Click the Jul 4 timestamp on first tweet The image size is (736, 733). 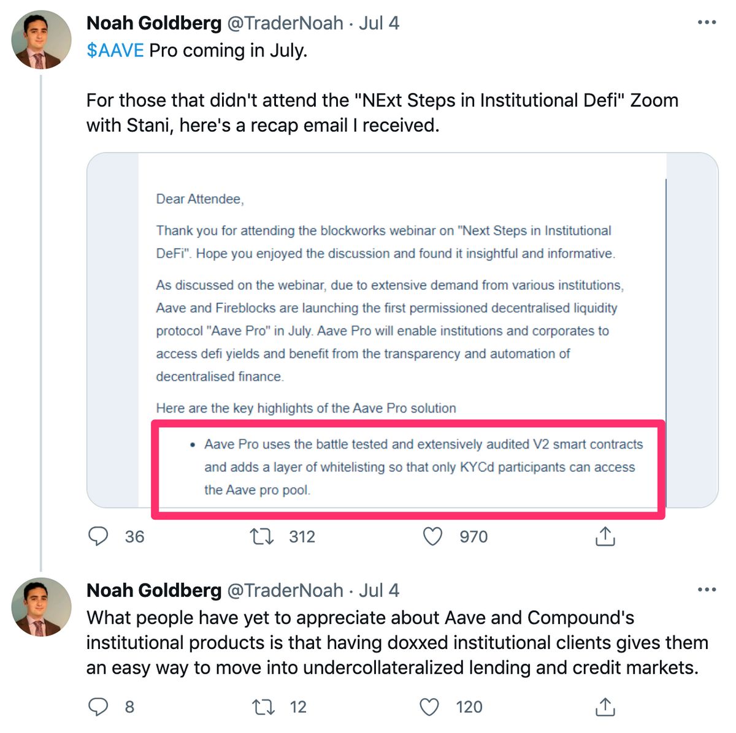click(379, 23)
